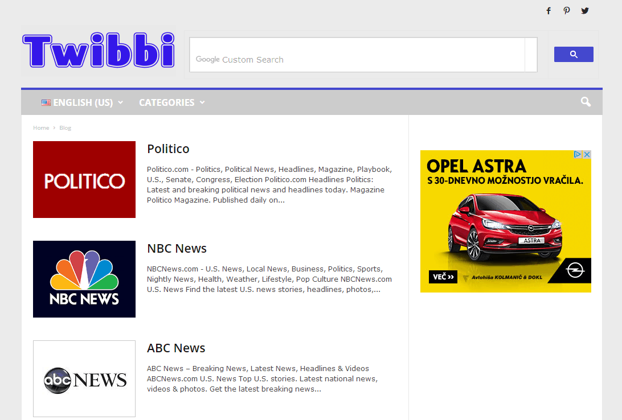Click the Twibbi site logo
This screenshot has height=420, width=622.
(x=99, y=51)
